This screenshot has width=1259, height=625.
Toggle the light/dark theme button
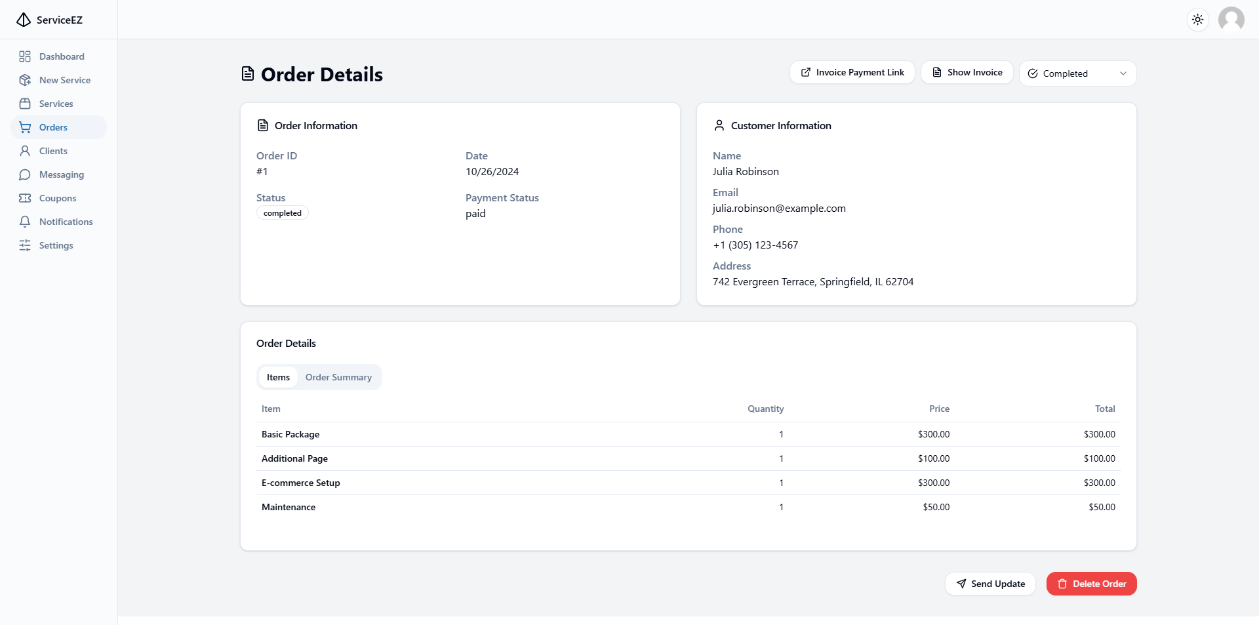click(1197, 20)
